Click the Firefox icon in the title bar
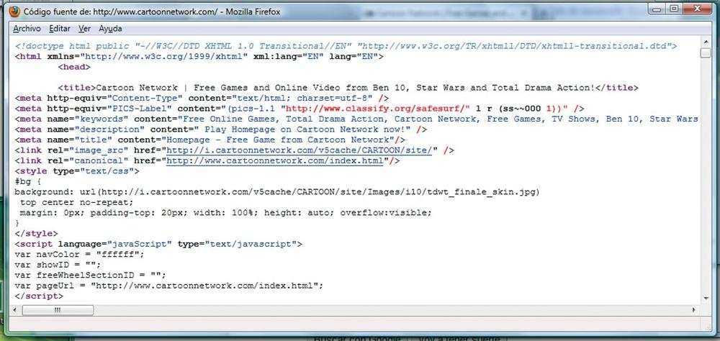This screenshot has height=341, width=720. (14, 12)
